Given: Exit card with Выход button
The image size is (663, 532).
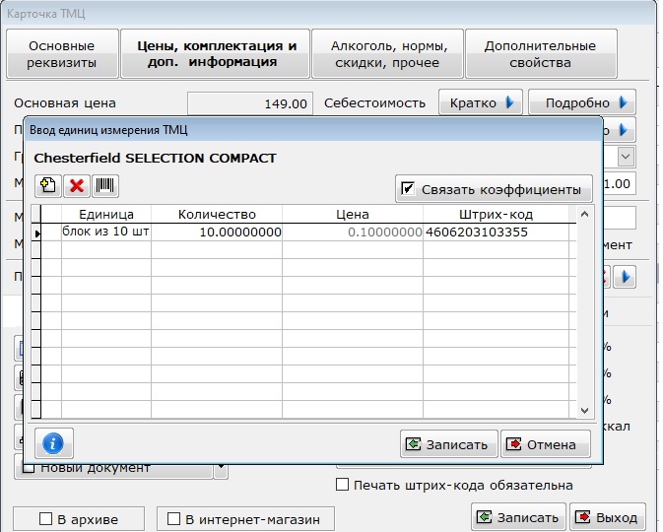Looking at the screenshot, I should coord(608,517).
